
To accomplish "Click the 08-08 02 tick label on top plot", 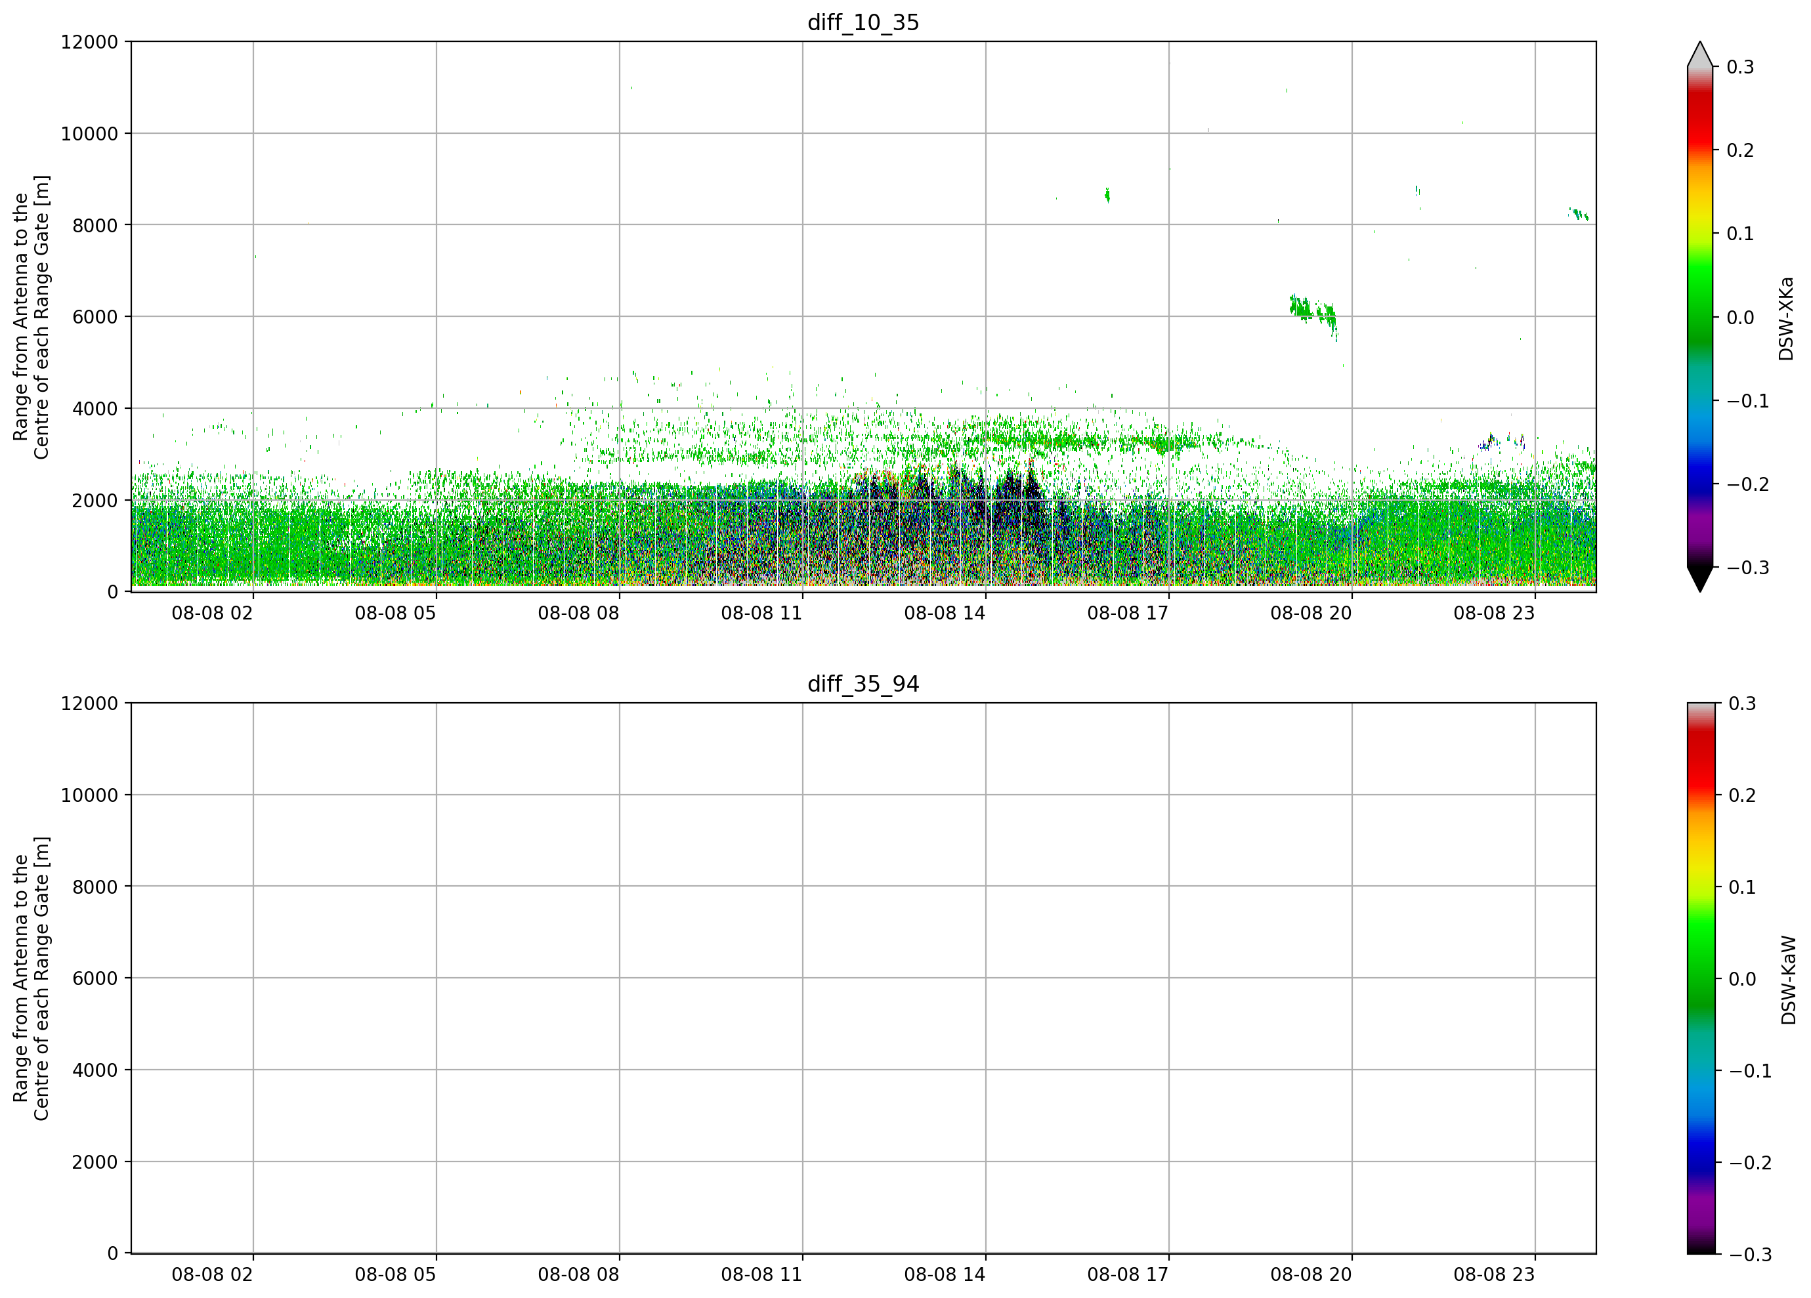I will [213, 613].
